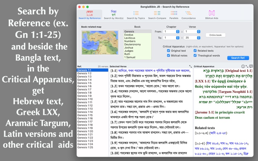Toggle Original text checkbox

click(168, 51)
